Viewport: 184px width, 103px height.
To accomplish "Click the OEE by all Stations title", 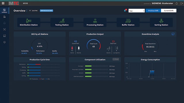I will coord(40,34).
